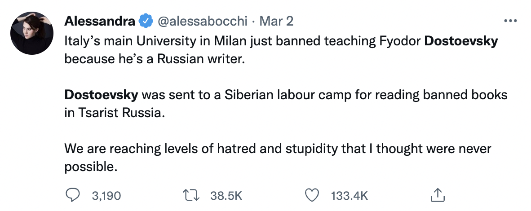Click the display name Alessandra
This screenshot has width=531, height=211.
[100, 21]
